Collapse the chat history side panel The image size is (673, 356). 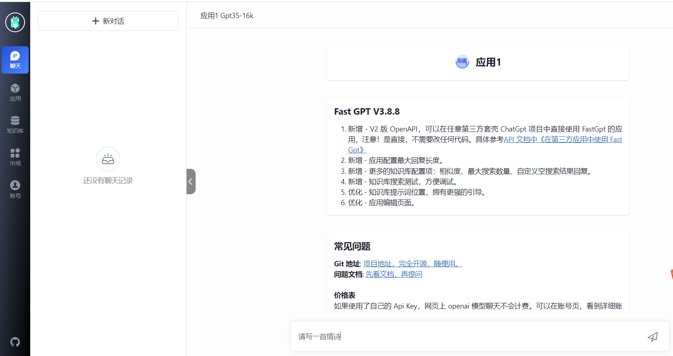(191, 181)
